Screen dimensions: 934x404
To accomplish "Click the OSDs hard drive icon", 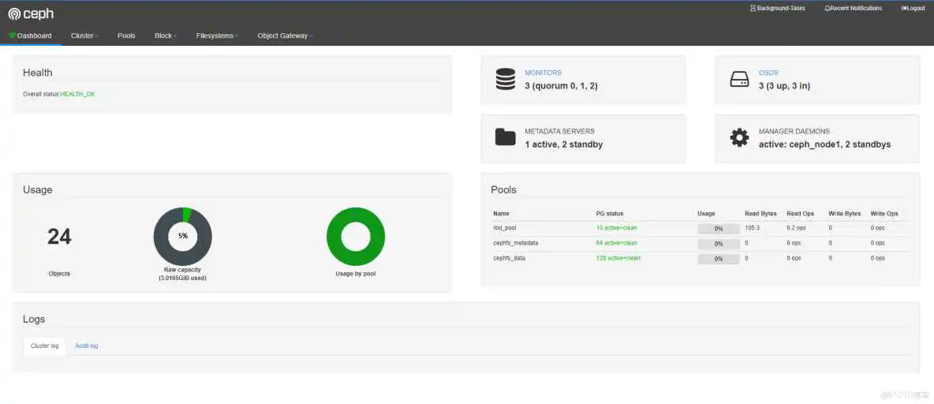I will 739,79.
